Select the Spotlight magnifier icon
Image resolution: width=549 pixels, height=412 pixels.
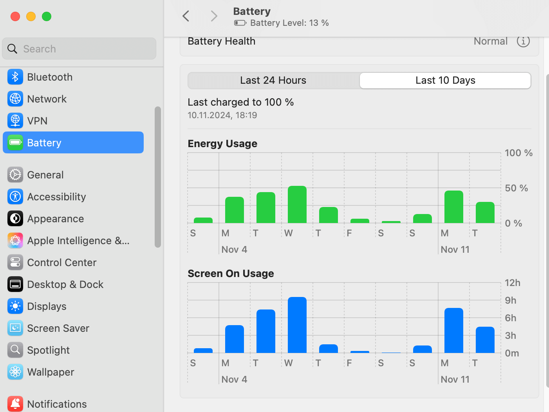click(15, 350)
